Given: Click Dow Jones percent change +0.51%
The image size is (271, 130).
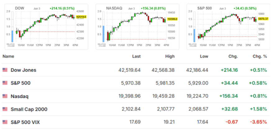Looking at the screenshot, I should (x=258, y=70).
